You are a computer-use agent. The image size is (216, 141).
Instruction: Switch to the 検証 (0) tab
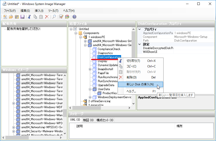(x=88, y=120)
